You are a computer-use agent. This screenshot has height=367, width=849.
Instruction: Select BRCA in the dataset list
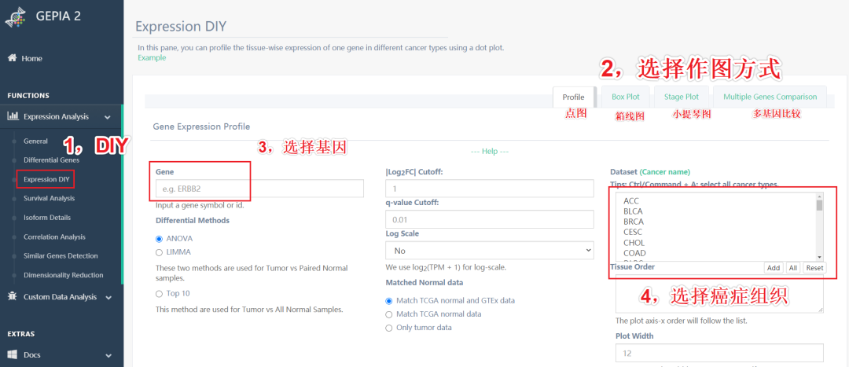(x=634, y=222)
